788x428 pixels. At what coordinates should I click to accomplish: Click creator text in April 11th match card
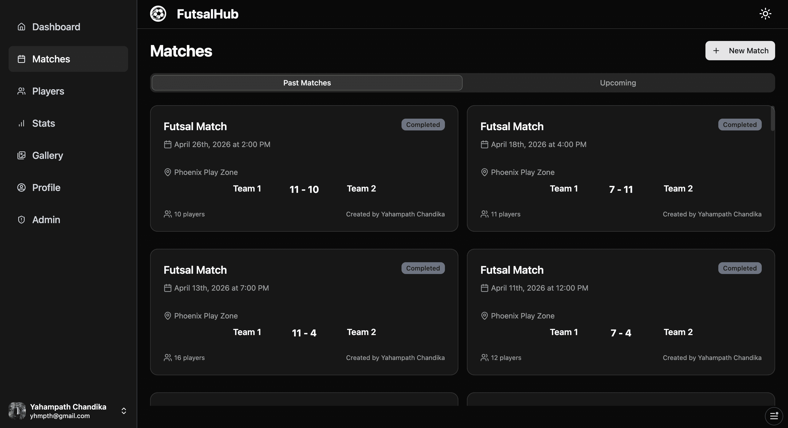712,358
